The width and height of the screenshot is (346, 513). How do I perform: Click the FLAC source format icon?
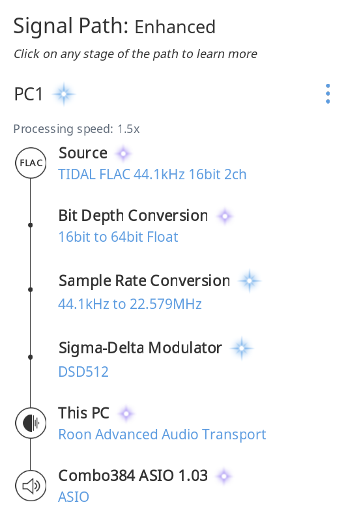click(31, 162)
